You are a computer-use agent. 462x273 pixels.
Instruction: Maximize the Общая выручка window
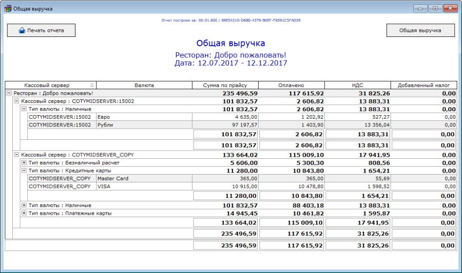tap(435, 9)
